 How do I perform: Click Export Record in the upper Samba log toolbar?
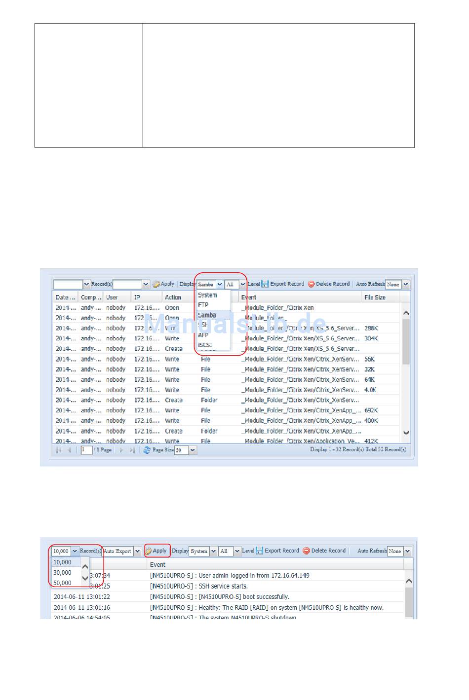point(282,284)
